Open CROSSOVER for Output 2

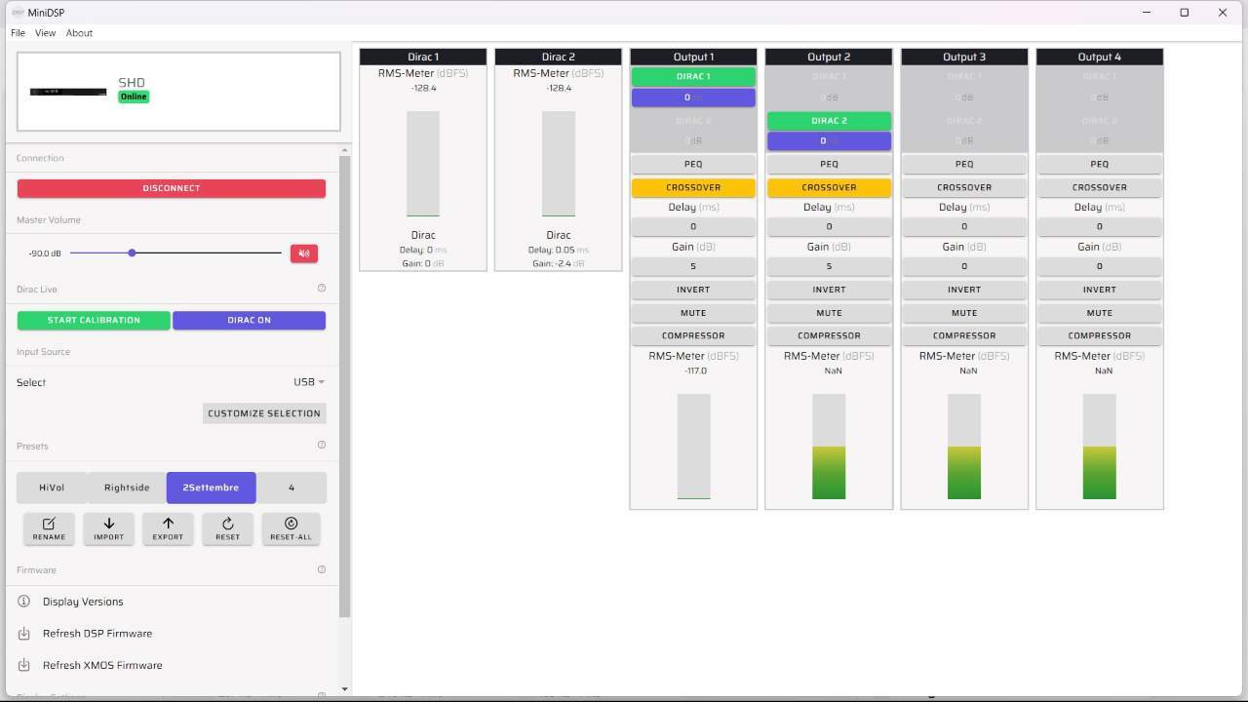[x=829, y=187]
